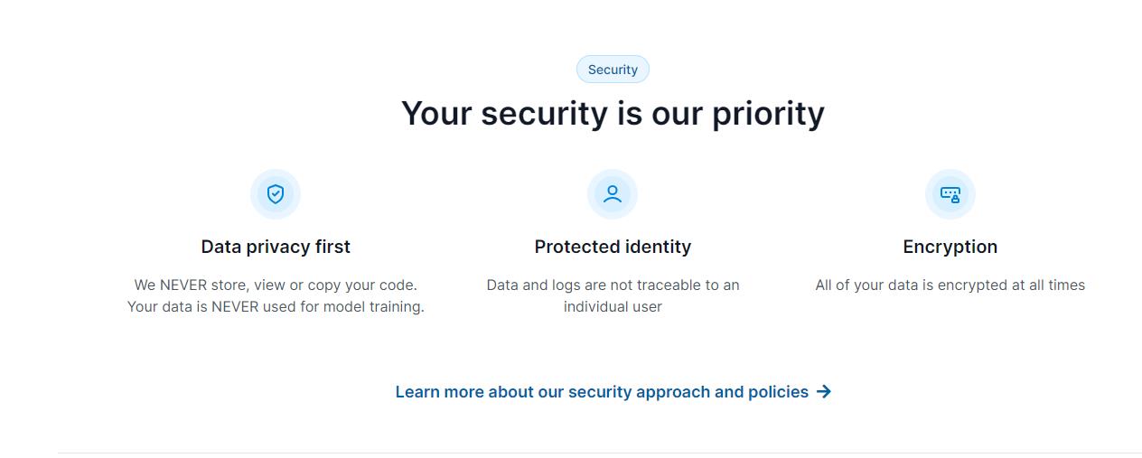Click the encryption lock icon
Image resolution: width=1142 pixels, height=458 pixels.
click(950, 194)
